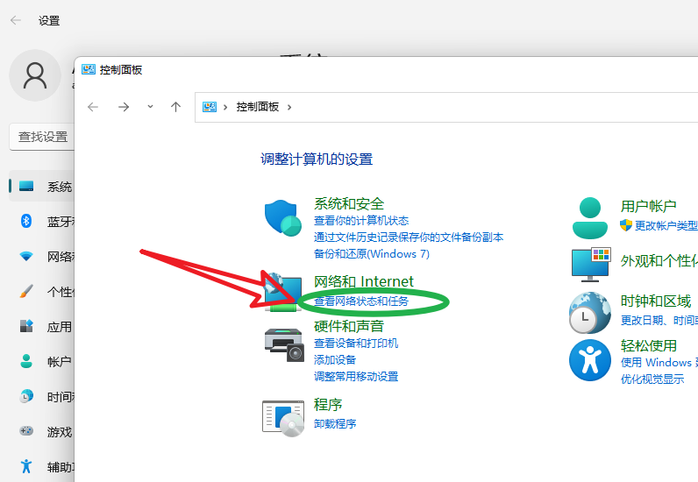This screenshot has height=482, width=698.
Task: Click the 游戏 gamepad icon in sidebar
Action: pyautogui.click(x=26, y=431)
